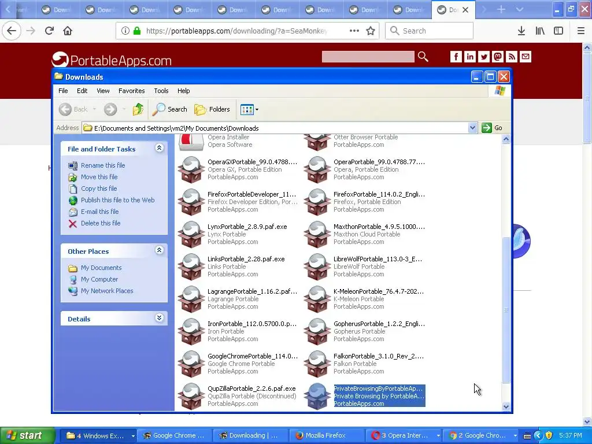The image size is (592, 444).
Task: Click Firefox page scroll up arrow
Action: point(587,47)
